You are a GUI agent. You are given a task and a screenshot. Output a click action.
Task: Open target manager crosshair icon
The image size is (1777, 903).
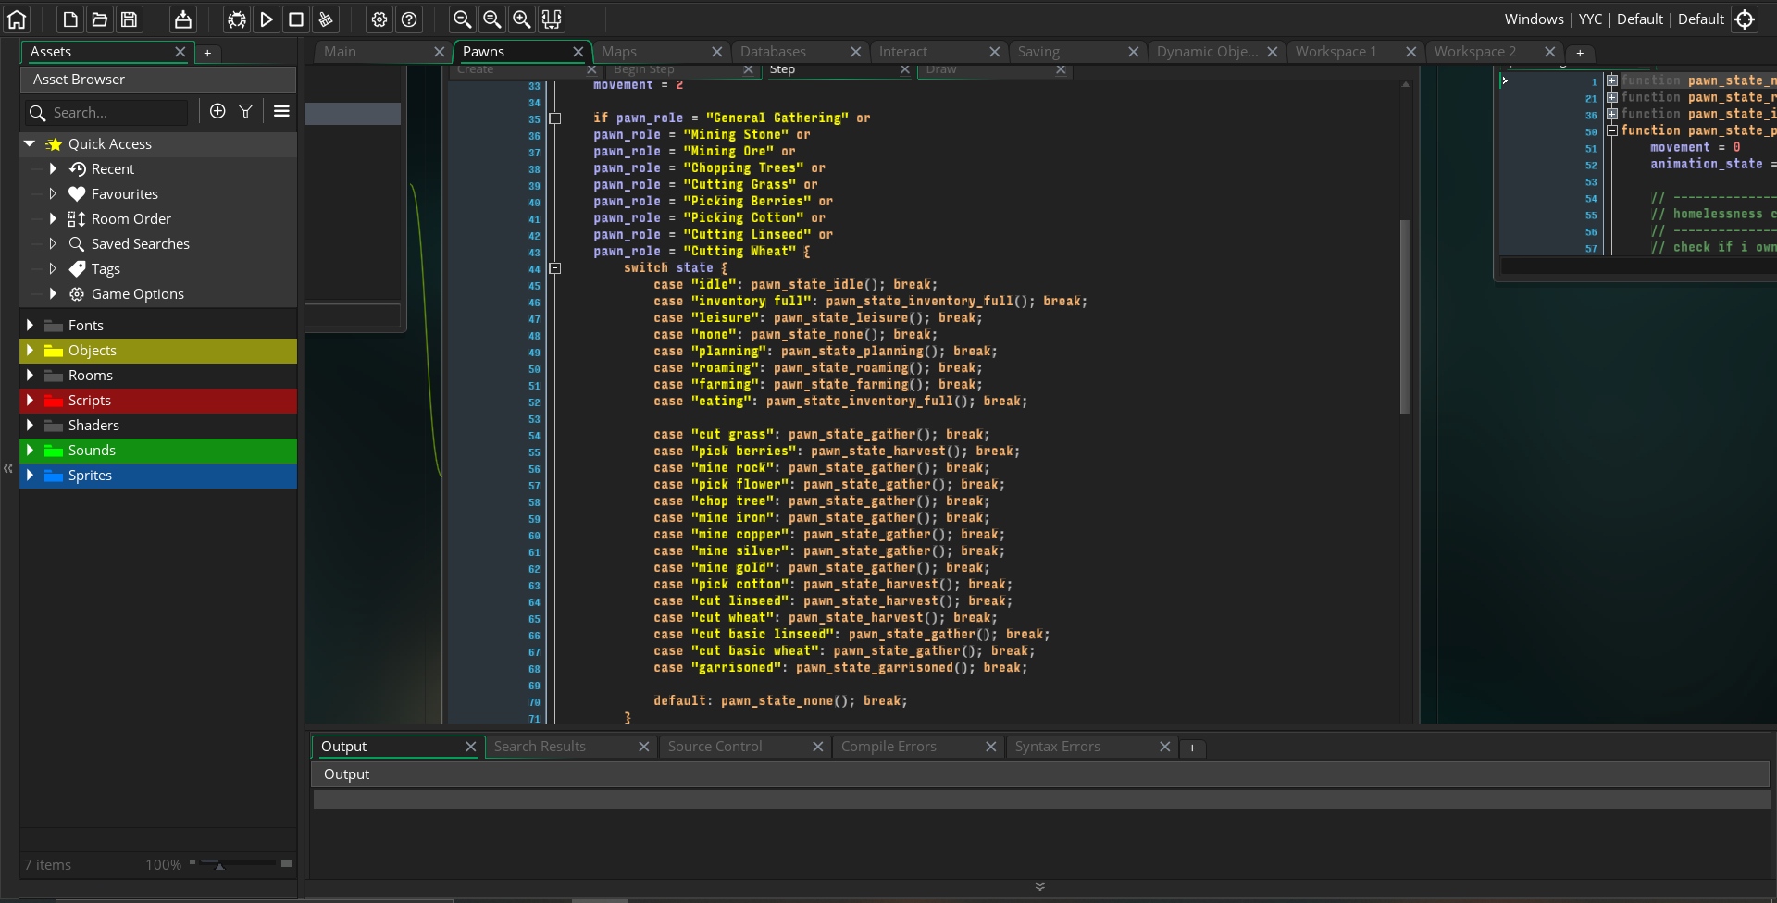pyautogui.click(x=1745, y=19)
